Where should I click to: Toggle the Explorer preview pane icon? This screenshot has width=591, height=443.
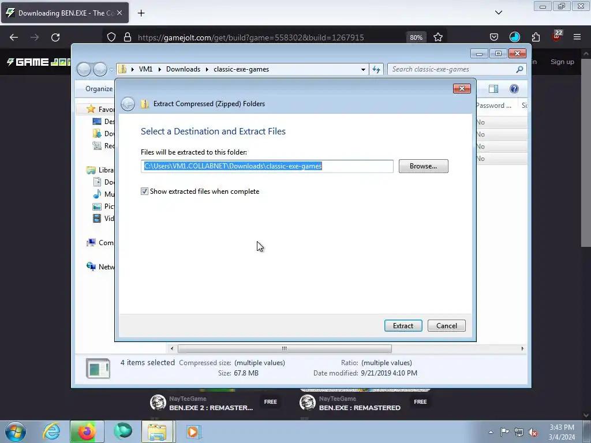pyautogui.click(x=493, y=88)
